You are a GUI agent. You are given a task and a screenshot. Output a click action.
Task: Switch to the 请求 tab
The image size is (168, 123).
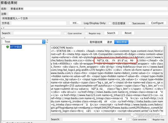tap(109, 42)
